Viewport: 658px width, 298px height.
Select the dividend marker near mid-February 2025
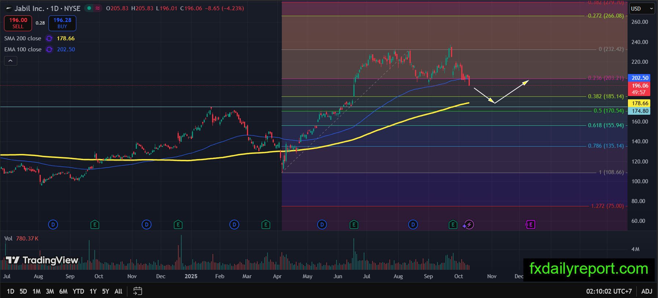coord(234,224)
